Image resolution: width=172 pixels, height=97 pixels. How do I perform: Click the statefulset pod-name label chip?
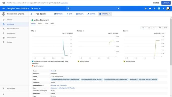(144, 79)
